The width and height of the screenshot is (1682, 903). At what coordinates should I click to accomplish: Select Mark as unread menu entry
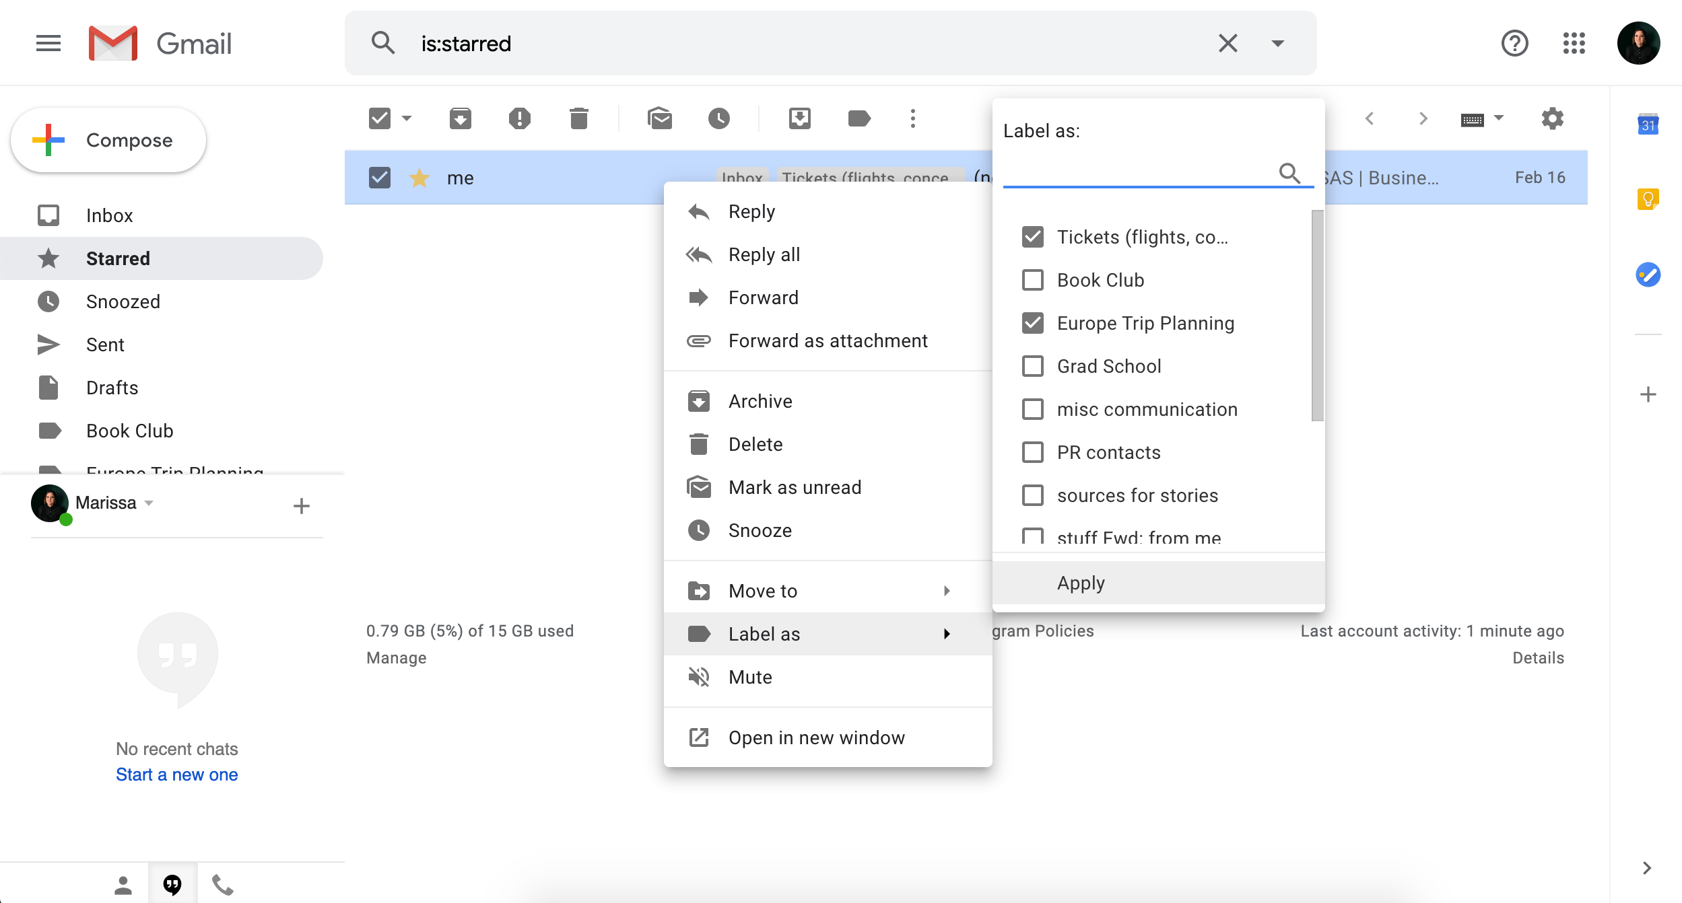click(795, 487)
